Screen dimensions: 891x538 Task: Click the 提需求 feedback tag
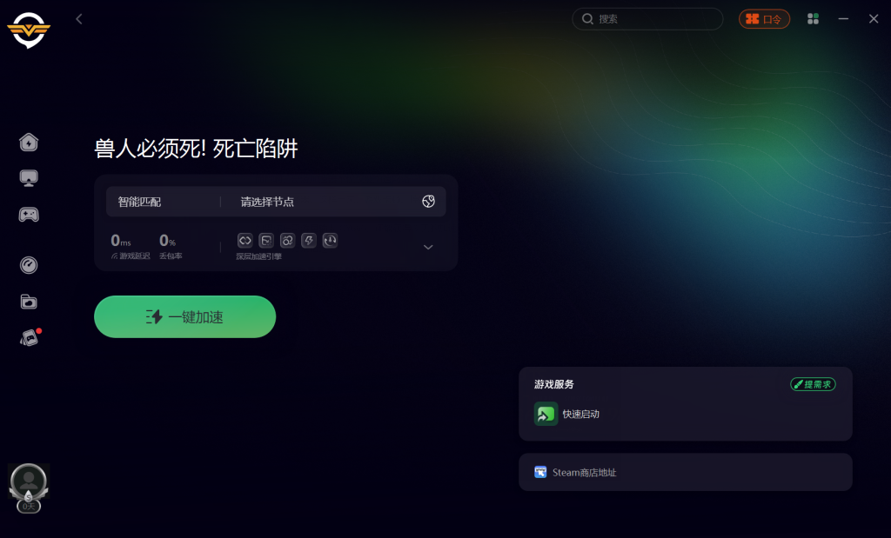coord(813,384)
